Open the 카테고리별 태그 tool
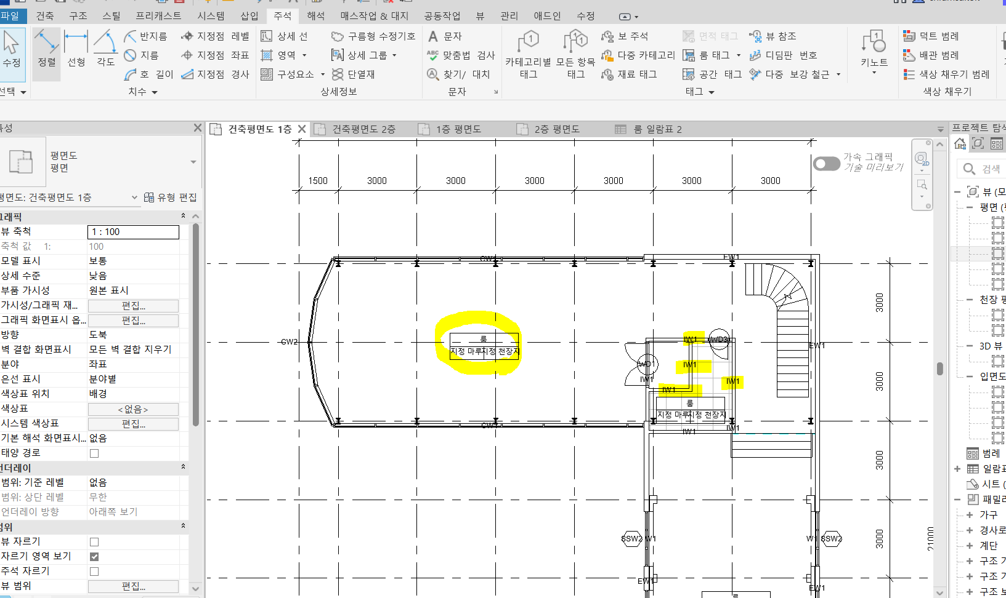The width and height of the screenshot is (1006, 598). point(528,55)
